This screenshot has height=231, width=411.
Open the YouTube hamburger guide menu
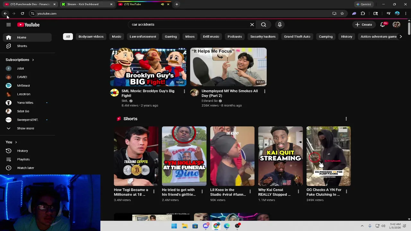(9, 25)
